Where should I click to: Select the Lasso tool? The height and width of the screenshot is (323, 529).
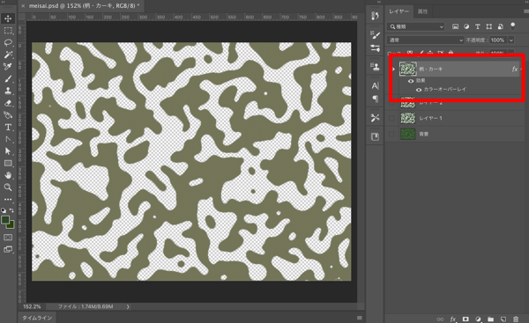coord(8,42)
